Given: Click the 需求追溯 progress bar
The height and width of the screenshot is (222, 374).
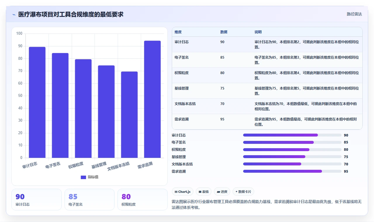Looking at the screenshot, I should (292, 171).
